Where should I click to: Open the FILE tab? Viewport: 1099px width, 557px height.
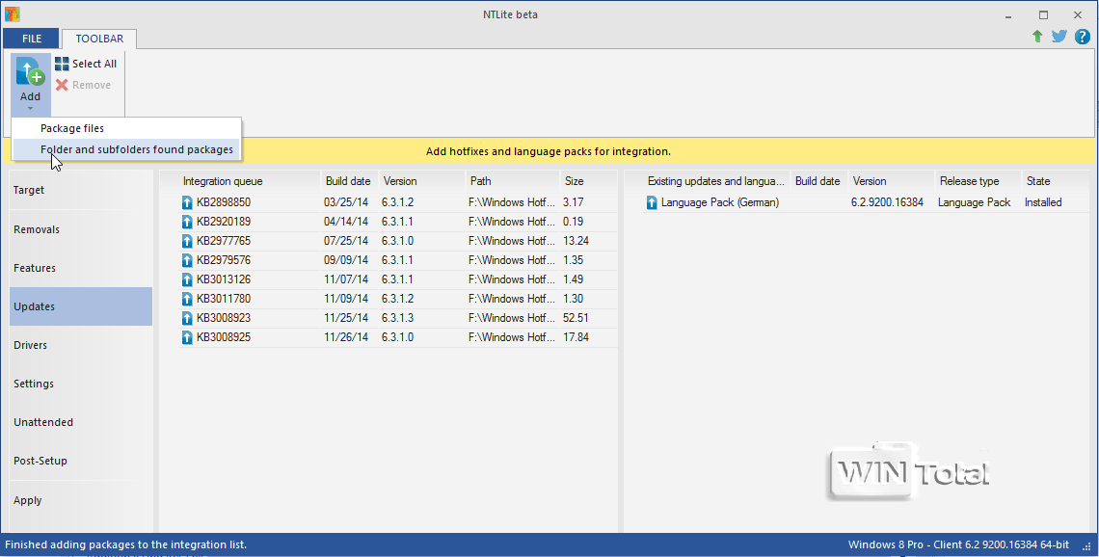pyautogui.click(x=32, y=39)
